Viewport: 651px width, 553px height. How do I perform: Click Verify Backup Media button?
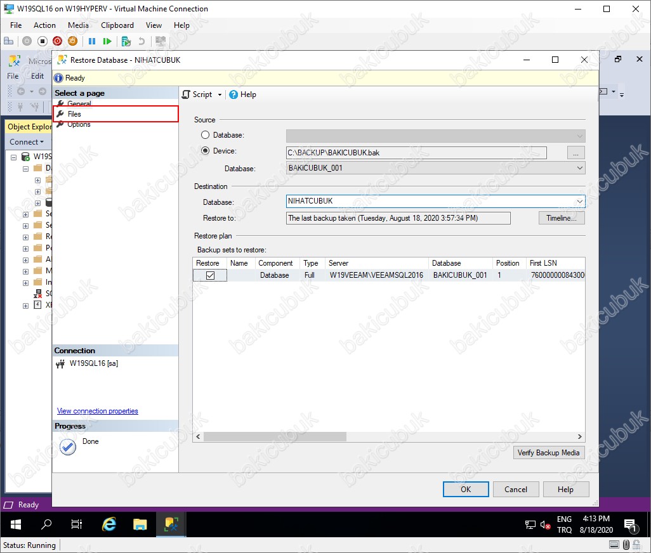pyautogui.click(x=548, y=453)
